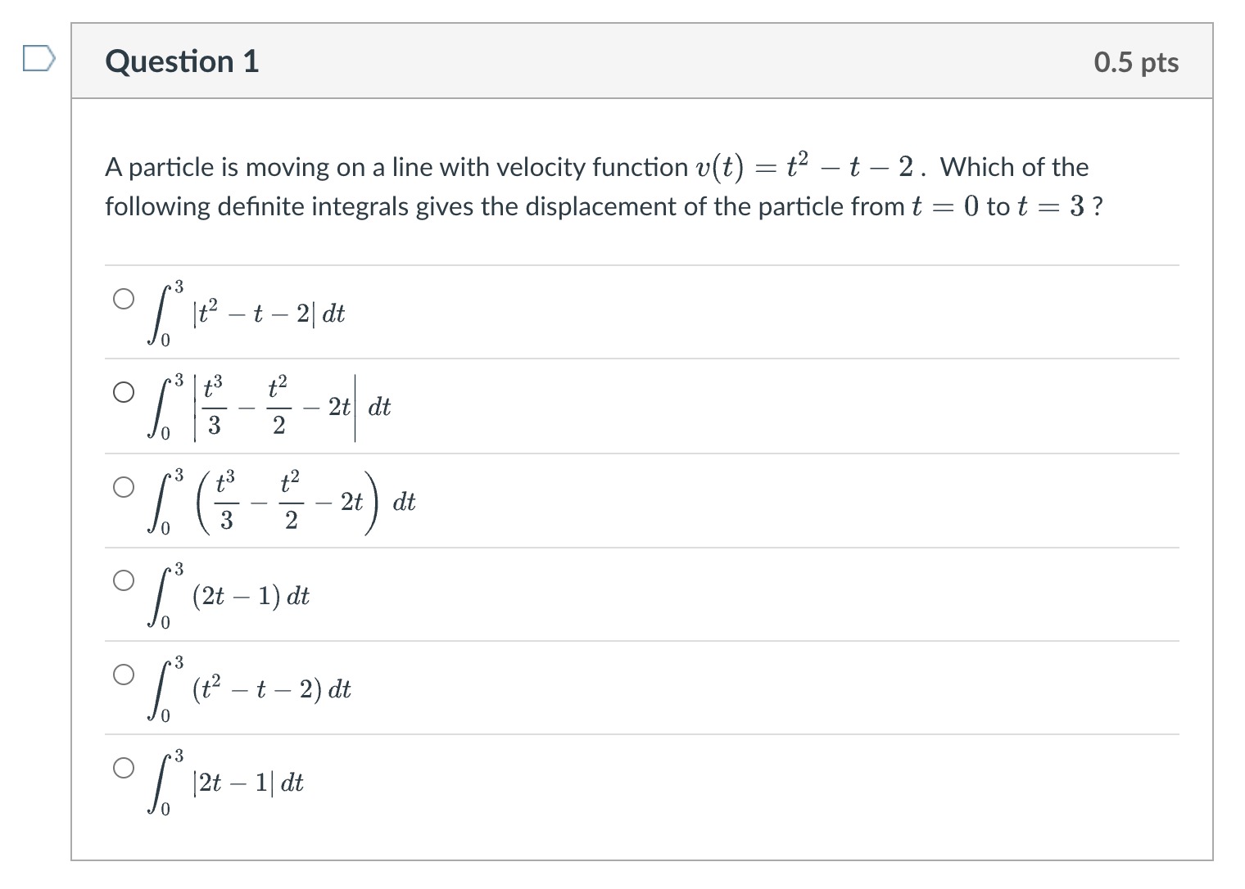Select the radio button for |t² − t − 2| dt
Viewport: 1245px width, 889px height.
[123, 299]
